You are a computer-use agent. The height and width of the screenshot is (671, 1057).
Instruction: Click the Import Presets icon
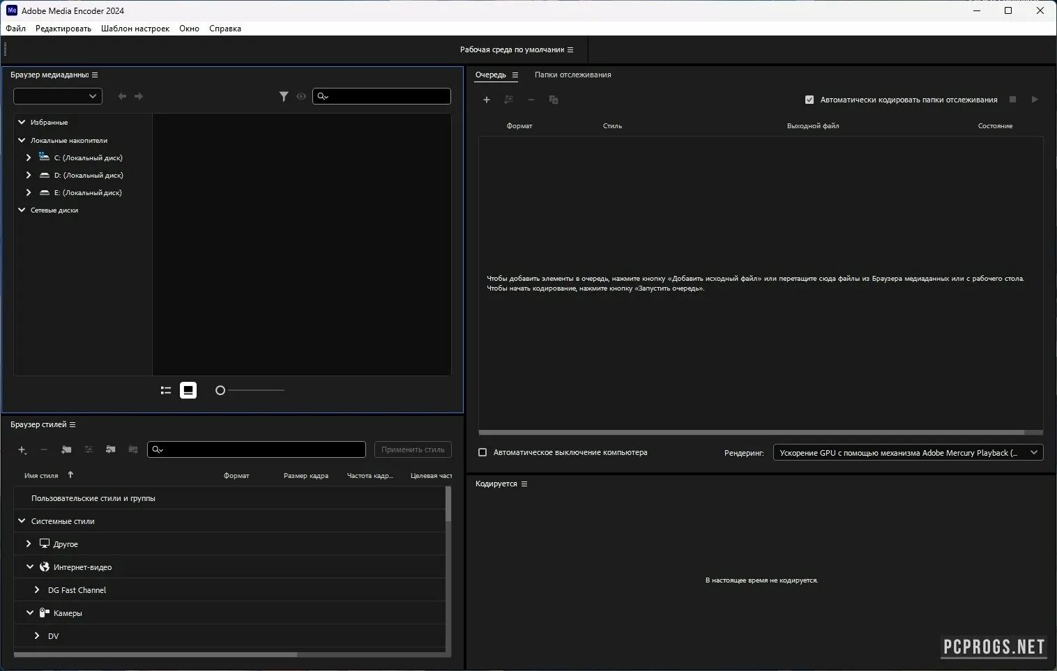(x=110, y=449)
